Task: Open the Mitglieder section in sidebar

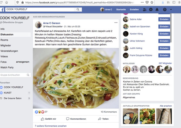Action: pyautogui.click(x=6, y=45)
